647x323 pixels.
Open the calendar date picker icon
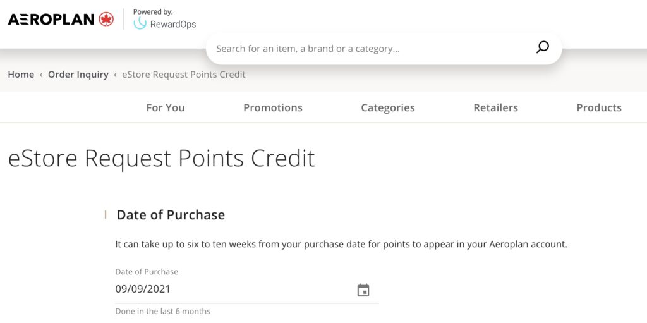(363, 290)
